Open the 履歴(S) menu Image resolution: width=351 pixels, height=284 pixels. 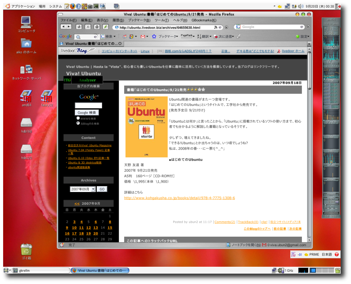click(118, 20)
